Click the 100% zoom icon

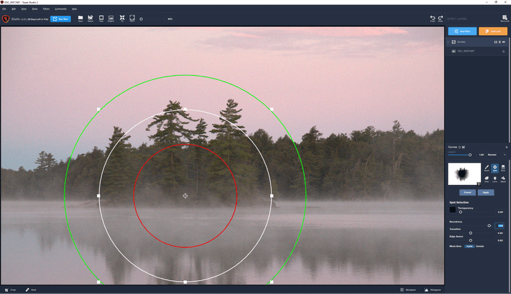[x=132, y=18]
